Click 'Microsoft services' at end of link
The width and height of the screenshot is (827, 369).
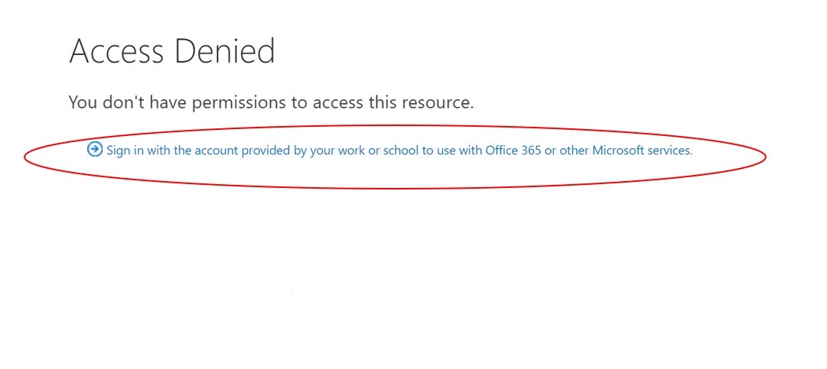pos(643,151)
